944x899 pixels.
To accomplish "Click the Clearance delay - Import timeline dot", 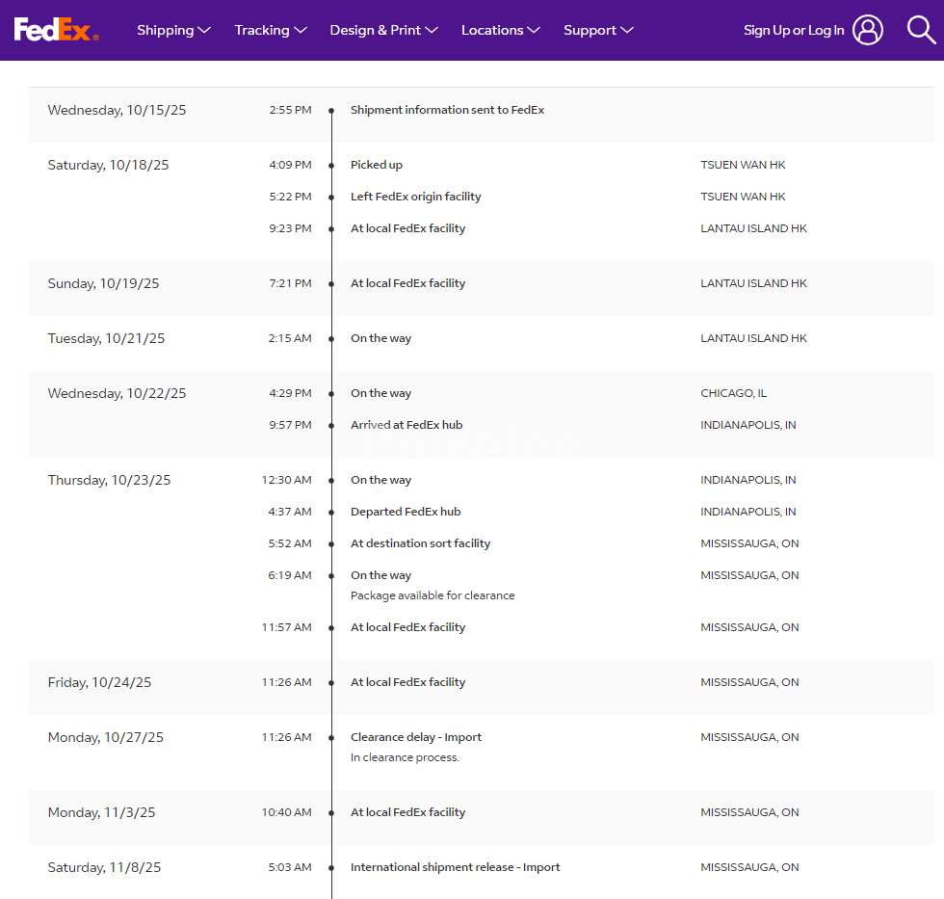I will (x=331, y=738).
